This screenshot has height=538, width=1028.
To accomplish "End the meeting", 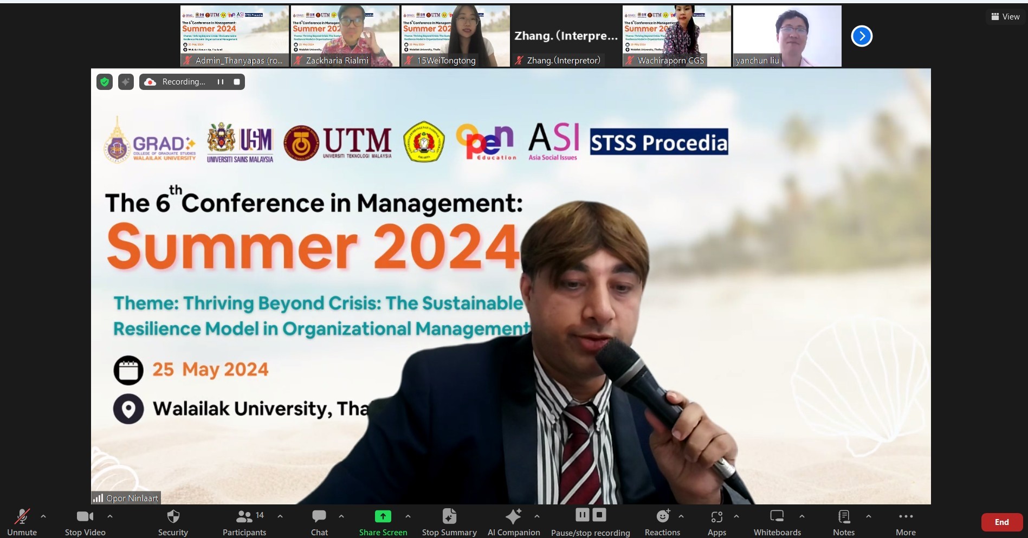I will click(1001, 522).
